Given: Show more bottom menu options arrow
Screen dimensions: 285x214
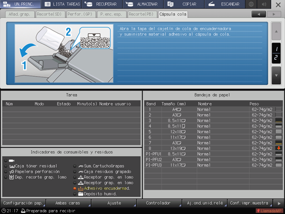Looking at the screenshot, I should [x=279, y=204].
